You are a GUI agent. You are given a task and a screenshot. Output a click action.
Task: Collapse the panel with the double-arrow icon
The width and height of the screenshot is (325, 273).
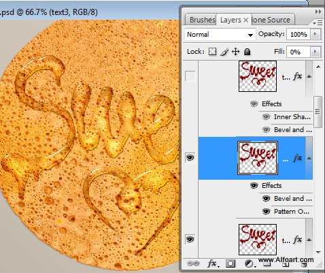tap(318, 12)
